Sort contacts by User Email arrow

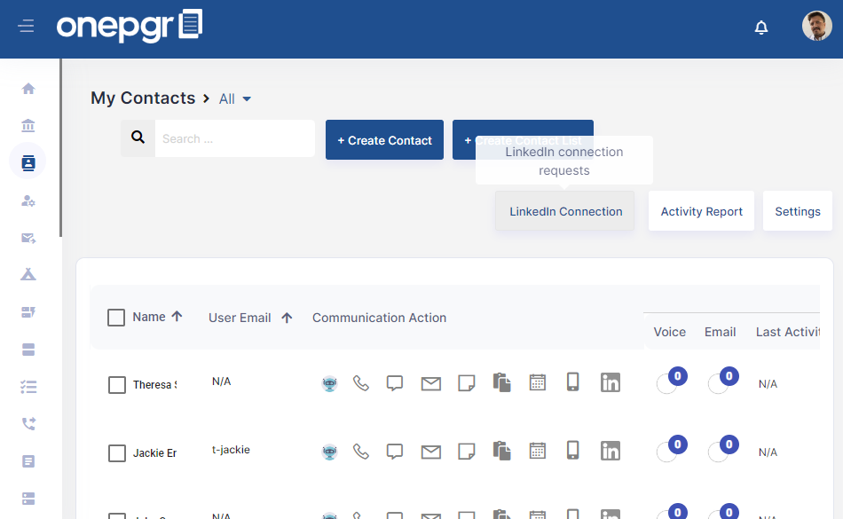click(288, 318)
